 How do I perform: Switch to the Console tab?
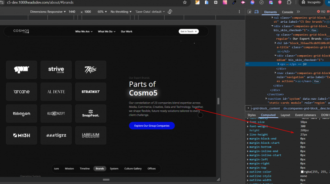(287, 12)
